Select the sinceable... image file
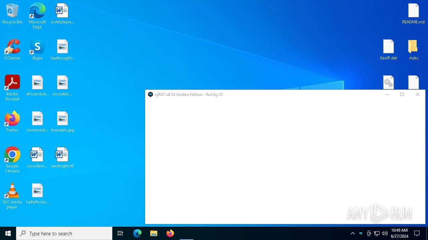Image resolution: width=428 pixels, height=240 pixels. point(63,86)
